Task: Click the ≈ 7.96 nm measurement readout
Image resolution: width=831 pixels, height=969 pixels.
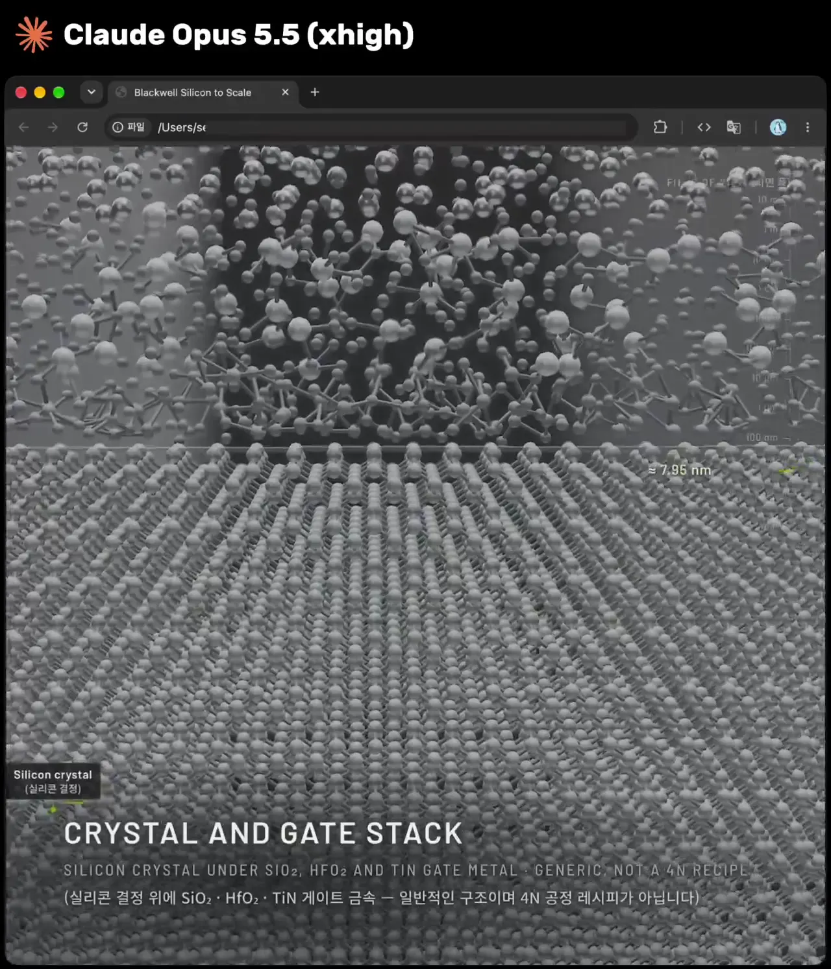Action: click(680, 470)
